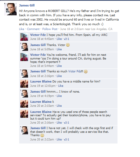Open Victor Fdz's avatar on first comment
Image resolution: width=140 pixels, height=157 pixels.
click(x=24, y=37)
